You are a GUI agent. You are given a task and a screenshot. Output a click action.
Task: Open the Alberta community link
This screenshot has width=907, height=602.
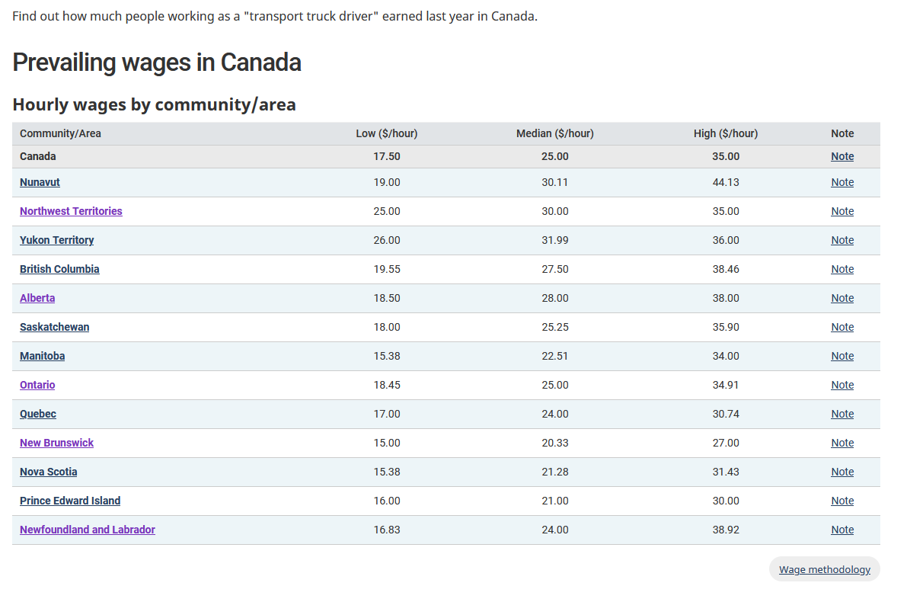click(37, 298)
